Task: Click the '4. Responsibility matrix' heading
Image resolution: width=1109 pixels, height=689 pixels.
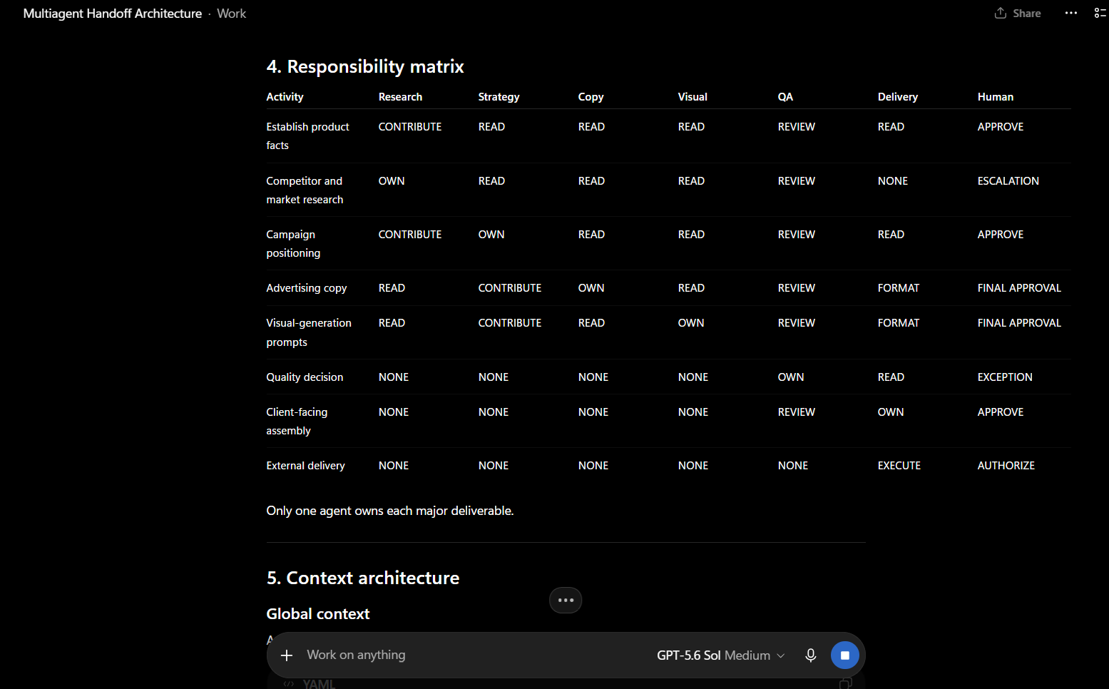Action: (x=365, y=66)
